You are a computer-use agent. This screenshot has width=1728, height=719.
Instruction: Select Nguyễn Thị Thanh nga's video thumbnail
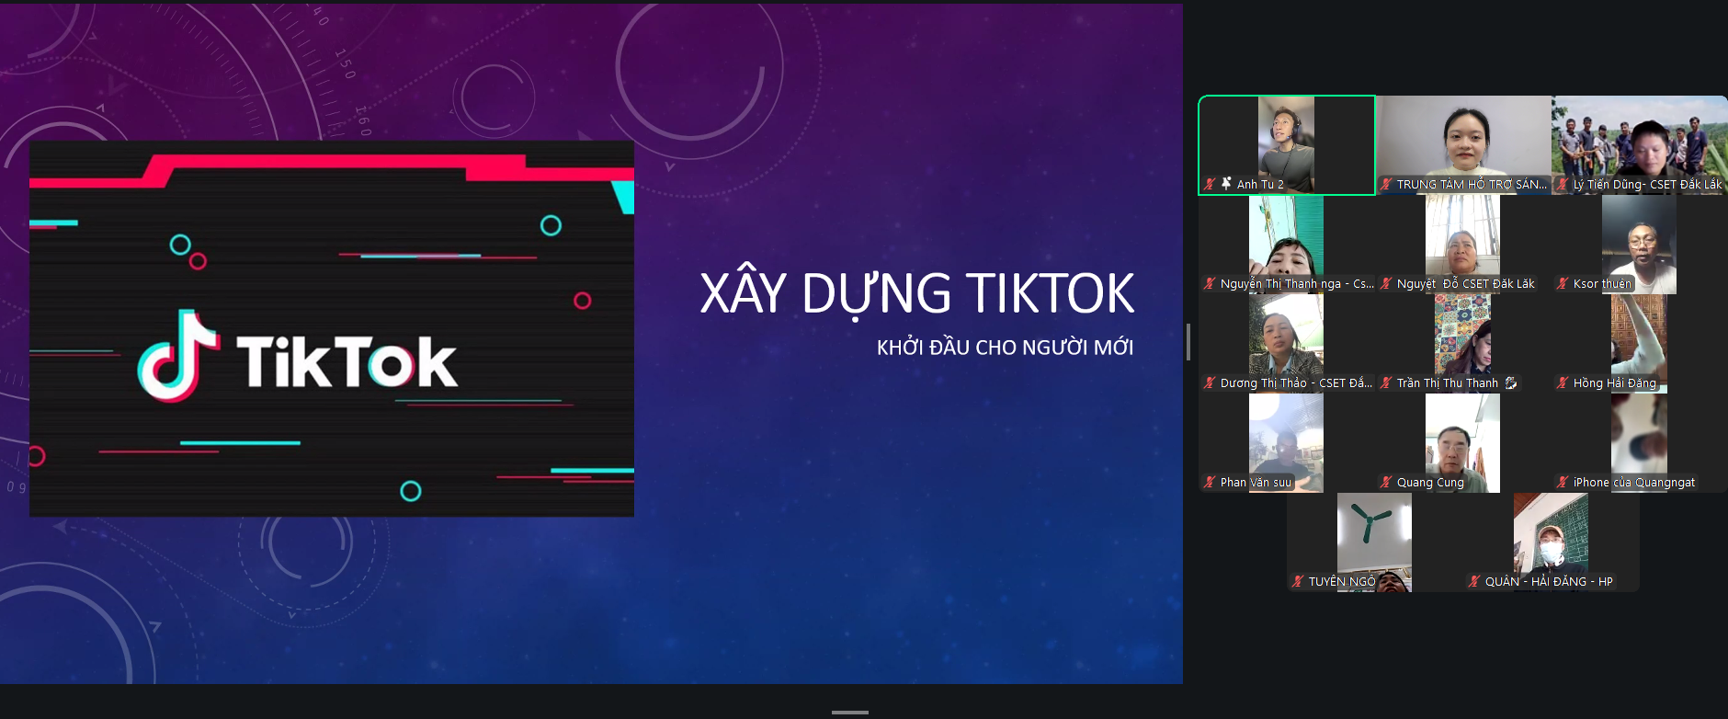pyautogui.click(x=1286, y=239)
